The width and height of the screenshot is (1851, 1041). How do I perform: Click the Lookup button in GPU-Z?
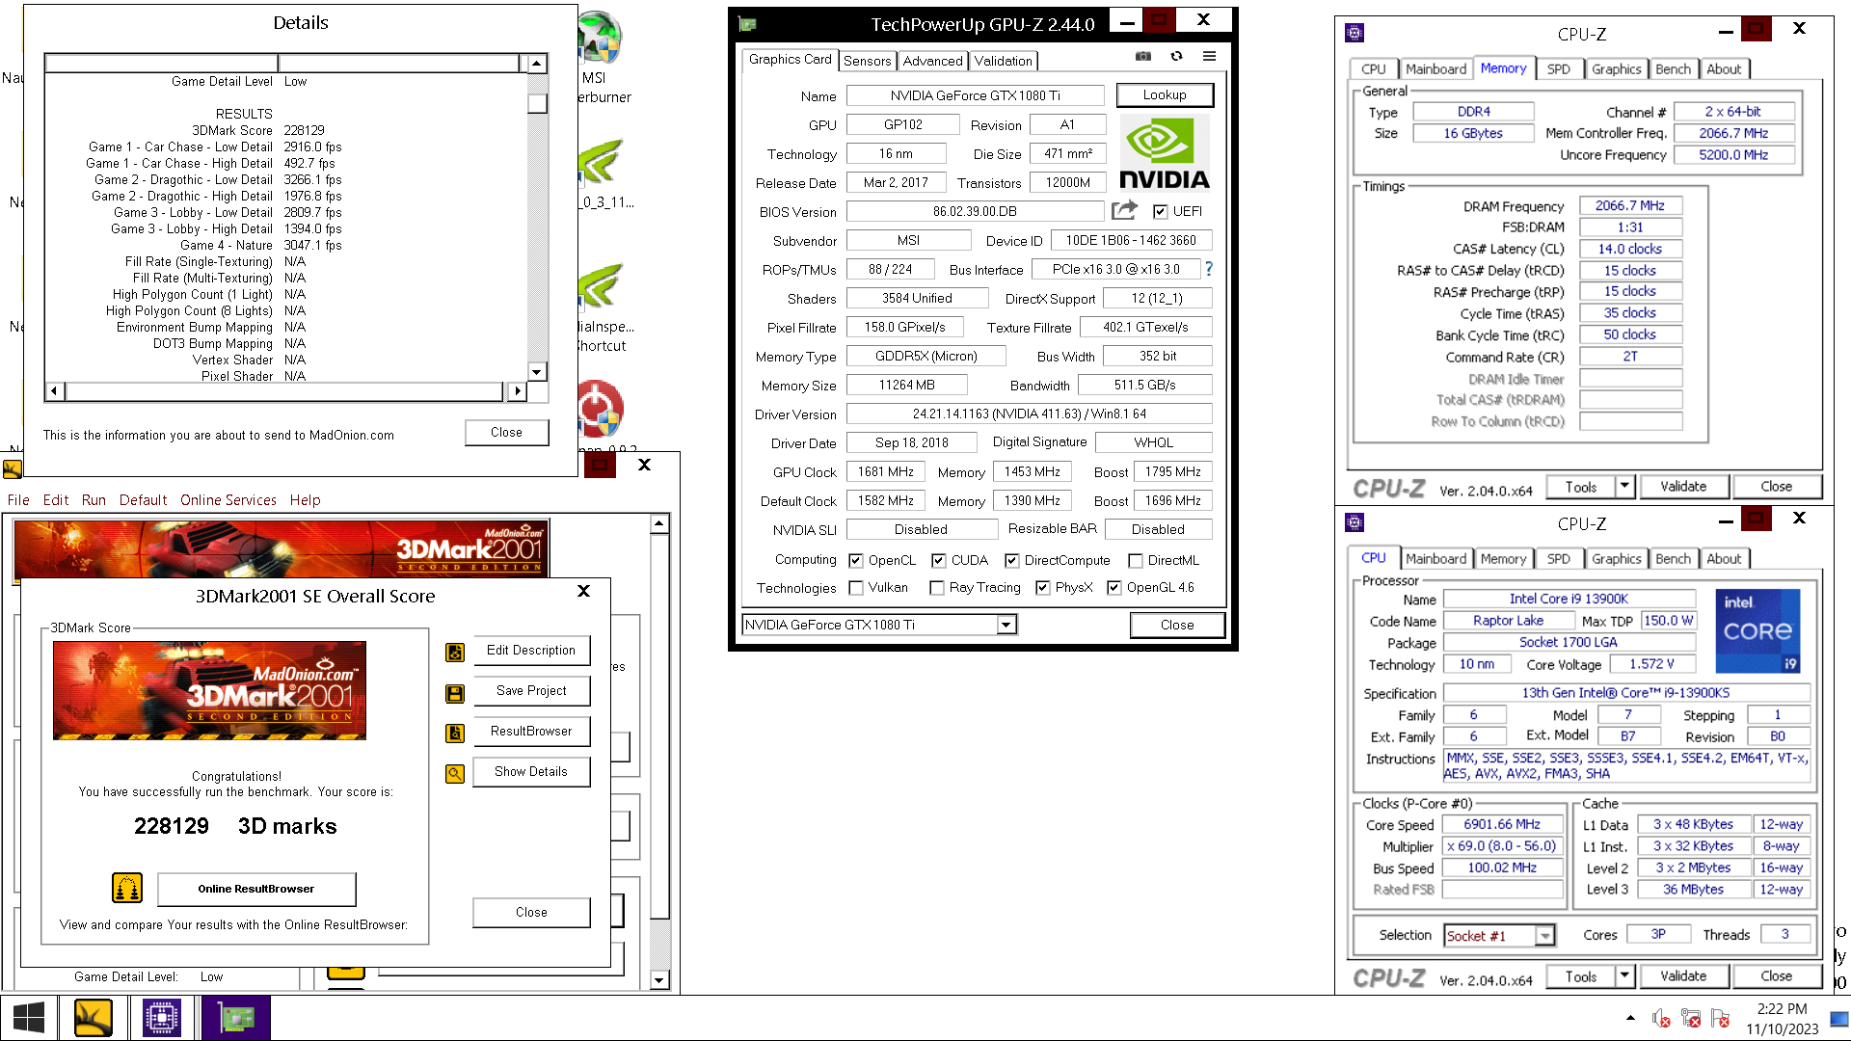click(x=1165, y=94)
